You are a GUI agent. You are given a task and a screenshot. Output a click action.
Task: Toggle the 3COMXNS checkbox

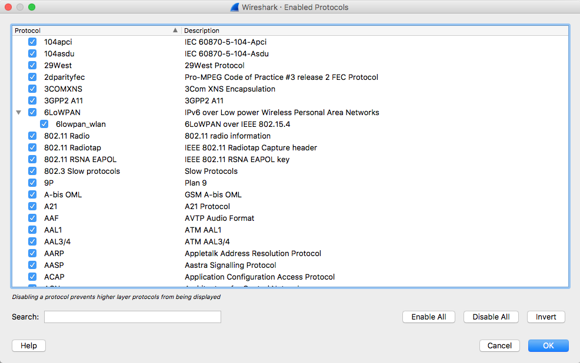(32, 89)
